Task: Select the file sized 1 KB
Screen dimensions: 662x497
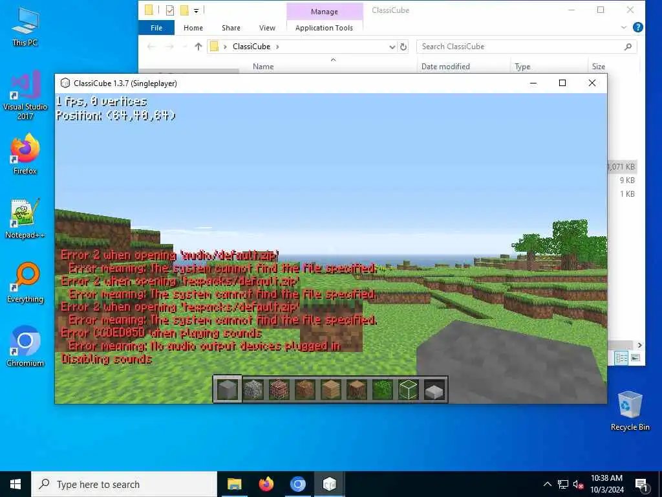Action: coord(627,194)
